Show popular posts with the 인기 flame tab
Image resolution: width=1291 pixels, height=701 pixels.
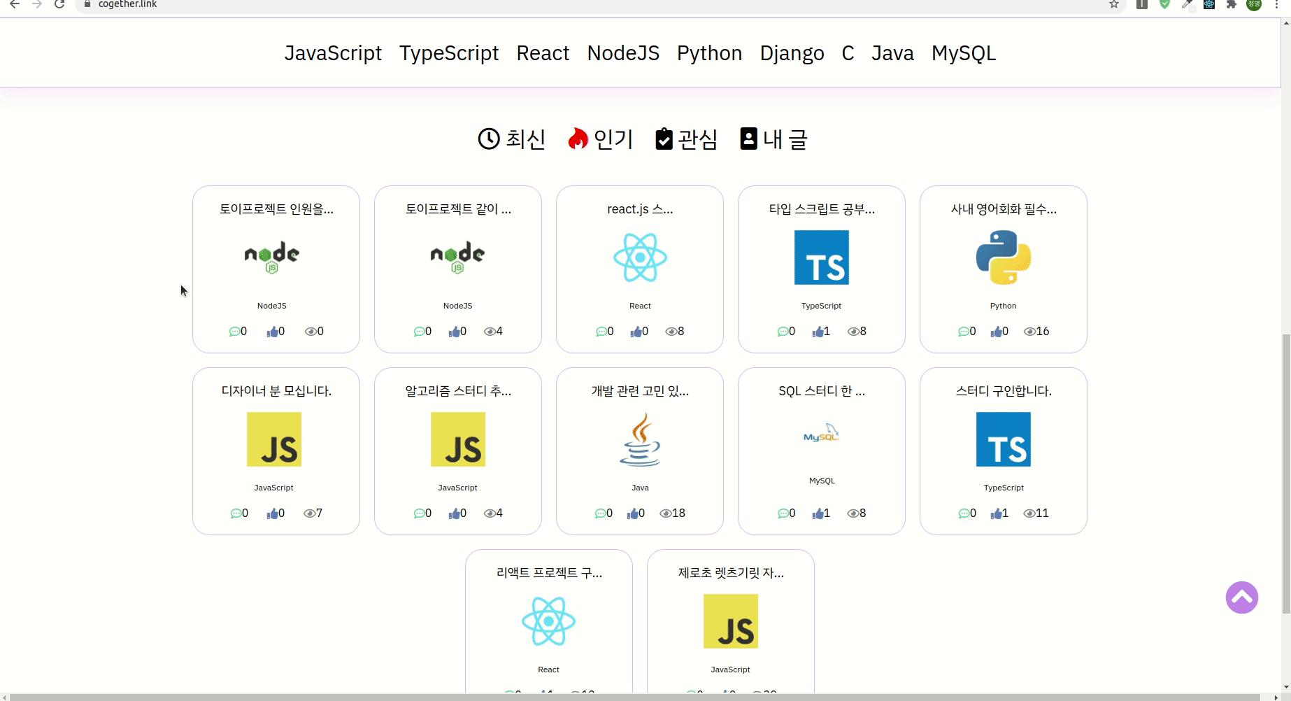point(600,139)
